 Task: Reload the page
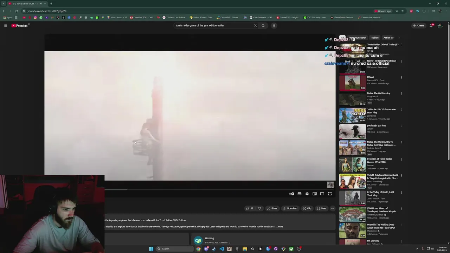coord(16,11)
